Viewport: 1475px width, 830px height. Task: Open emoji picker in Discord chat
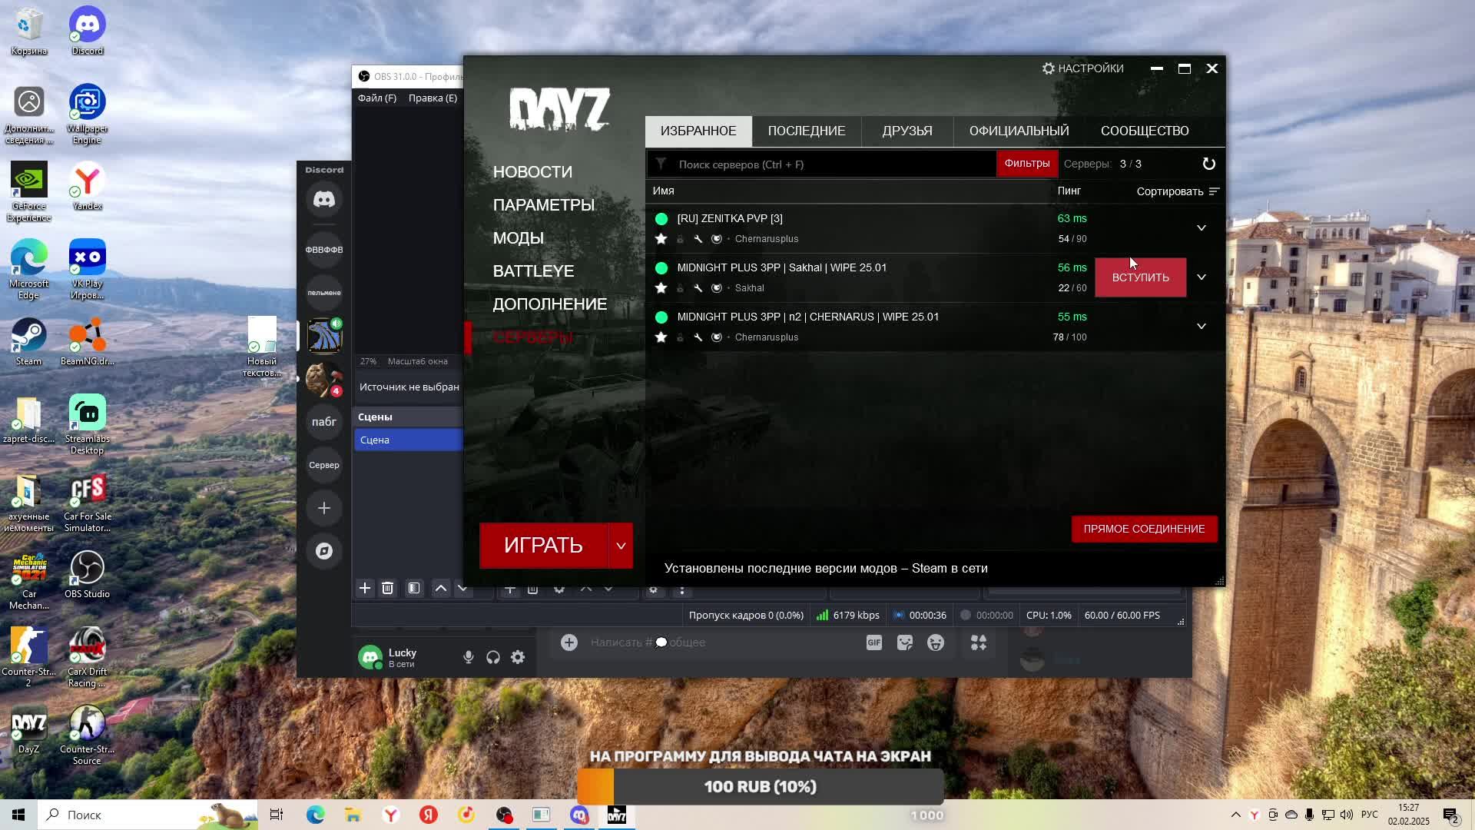click(x=936, y=642)
